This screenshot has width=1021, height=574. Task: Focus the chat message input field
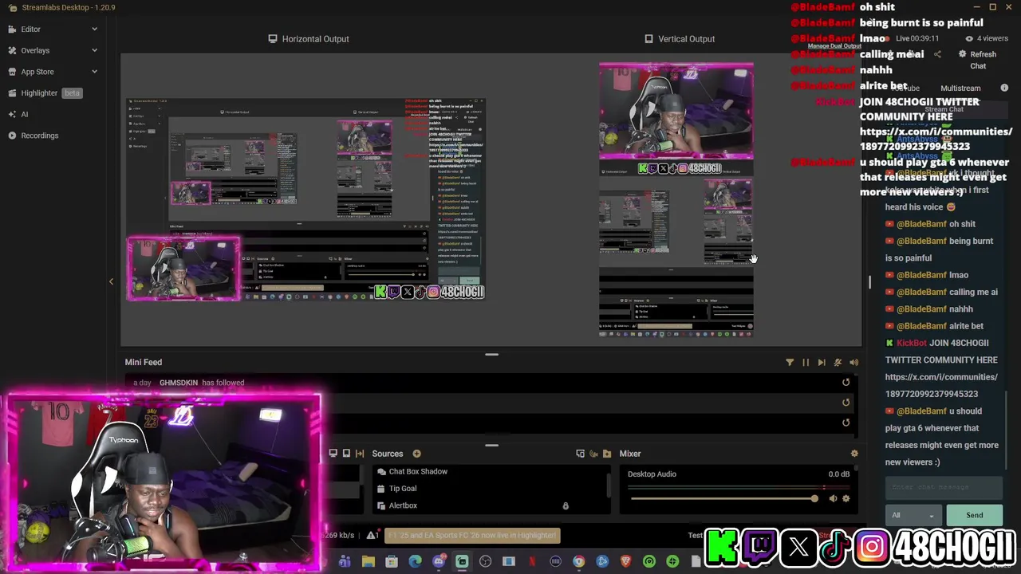pyautogui.click(x=944, y=487)
